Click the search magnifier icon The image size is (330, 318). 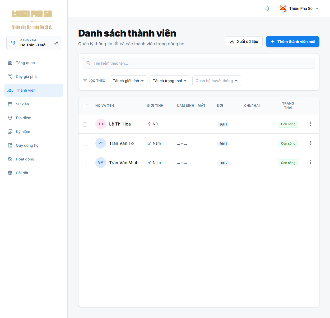click(x=89, y=63)
